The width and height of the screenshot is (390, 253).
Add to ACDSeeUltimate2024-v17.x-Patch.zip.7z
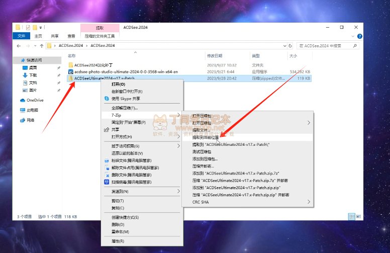coord(248,174)
